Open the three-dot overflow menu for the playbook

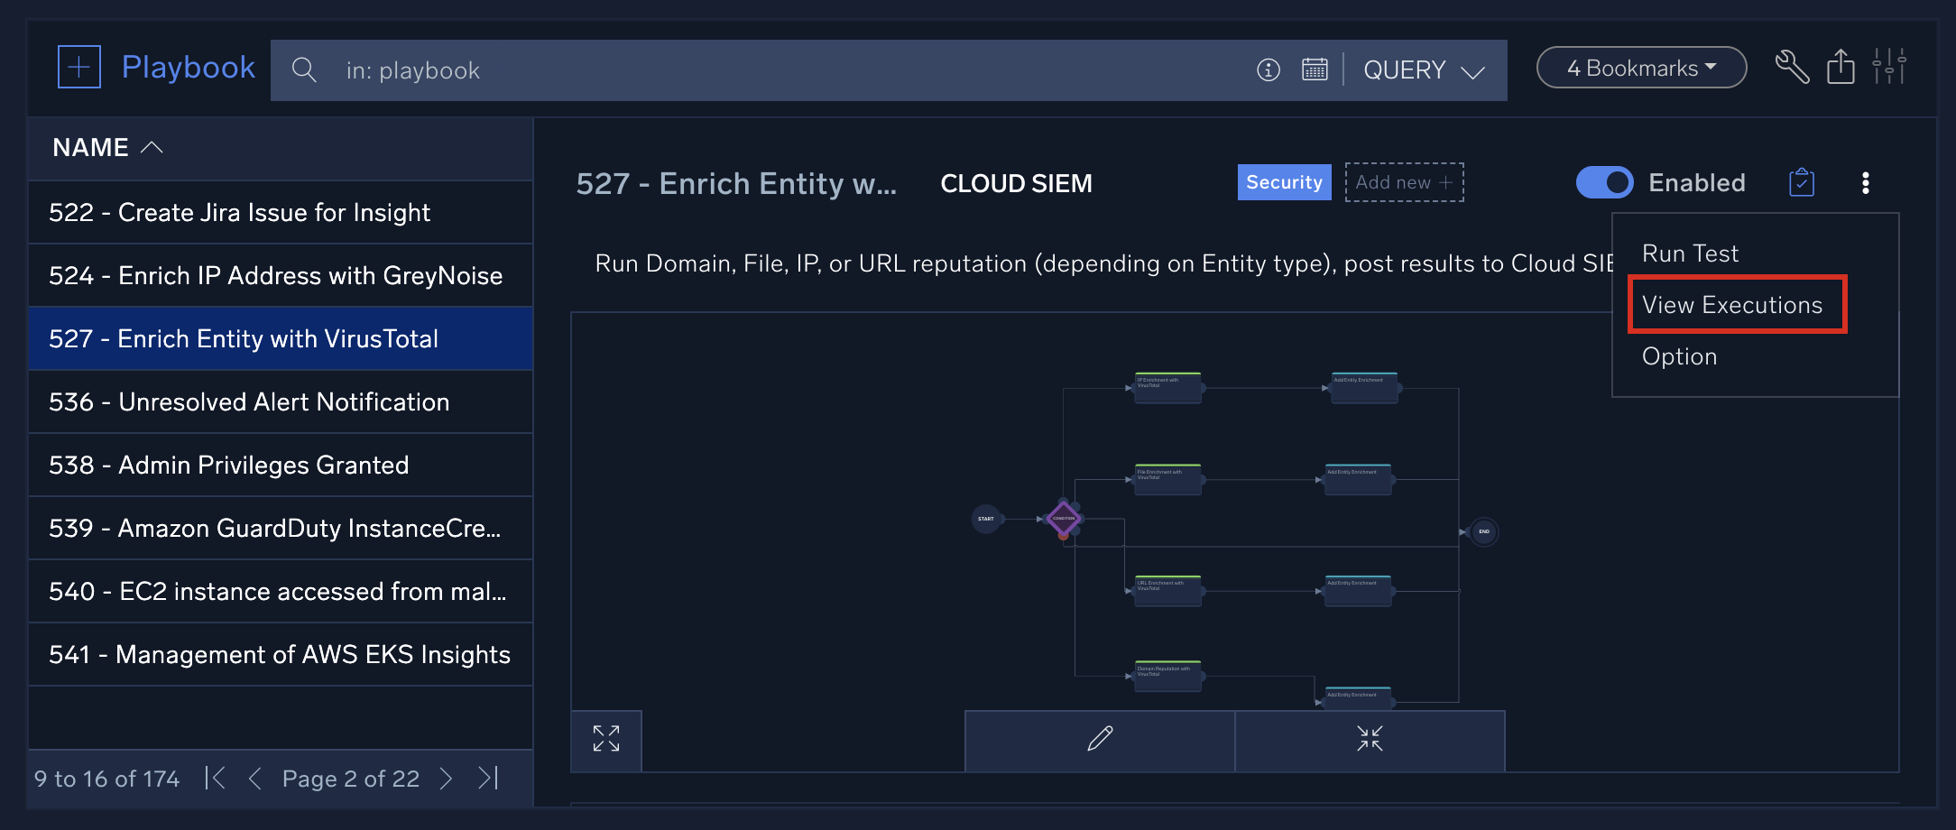[1865, 183]
